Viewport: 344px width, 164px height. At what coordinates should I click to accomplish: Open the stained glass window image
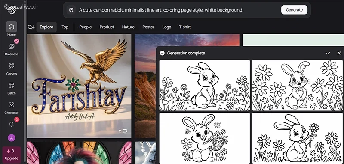79,153
